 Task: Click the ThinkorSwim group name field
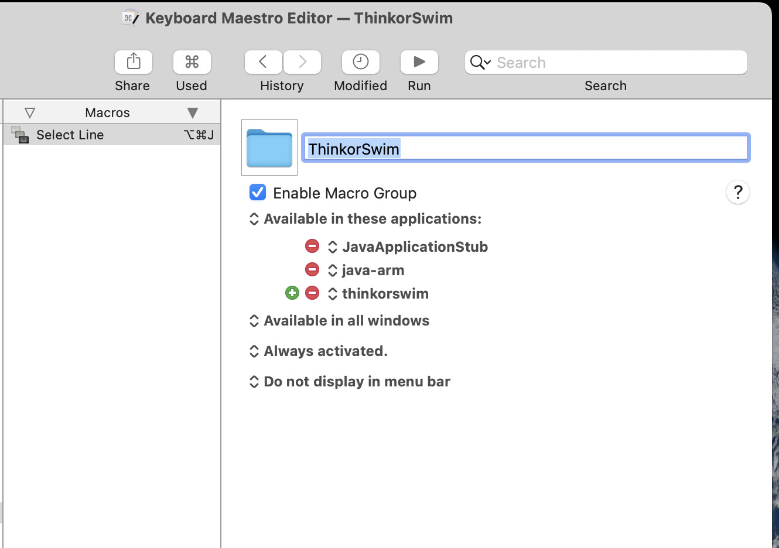pos(526,148)
